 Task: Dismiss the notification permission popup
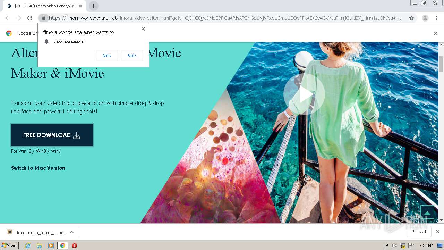pos(143,29)
